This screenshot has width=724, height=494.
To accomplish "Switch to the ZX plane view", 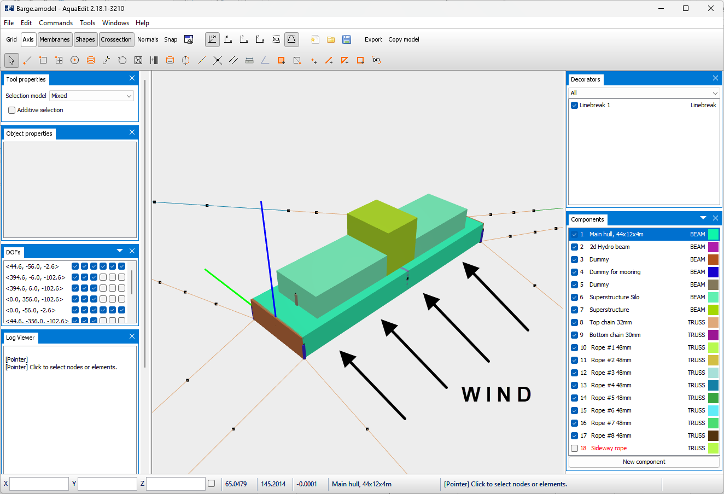I will 244,39.
